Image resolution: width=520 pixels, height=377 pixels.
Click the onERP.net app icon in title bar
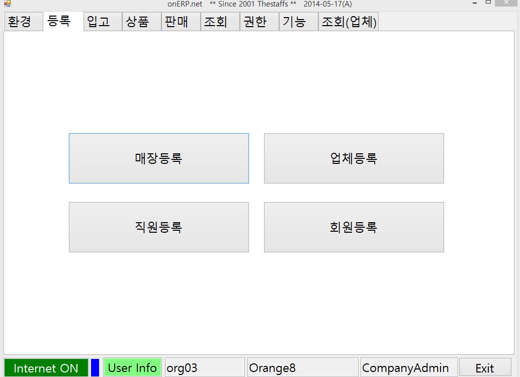8,4
